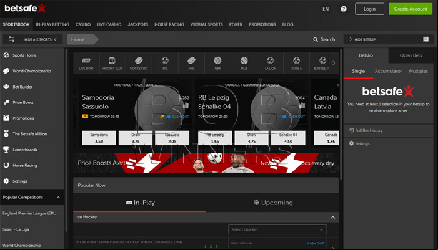Screen dimensions: 438x250
Task: Select the Live Now sport icon
Action: click(86, 60)
